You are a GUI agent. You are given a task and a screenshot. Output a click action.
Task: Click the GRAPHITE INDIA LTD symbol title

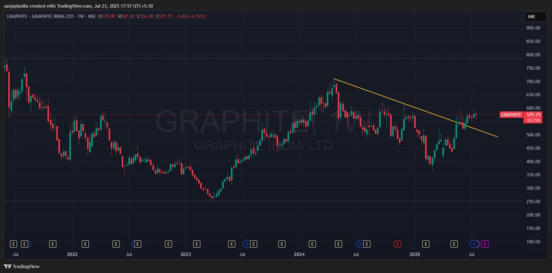coord(53,17)
